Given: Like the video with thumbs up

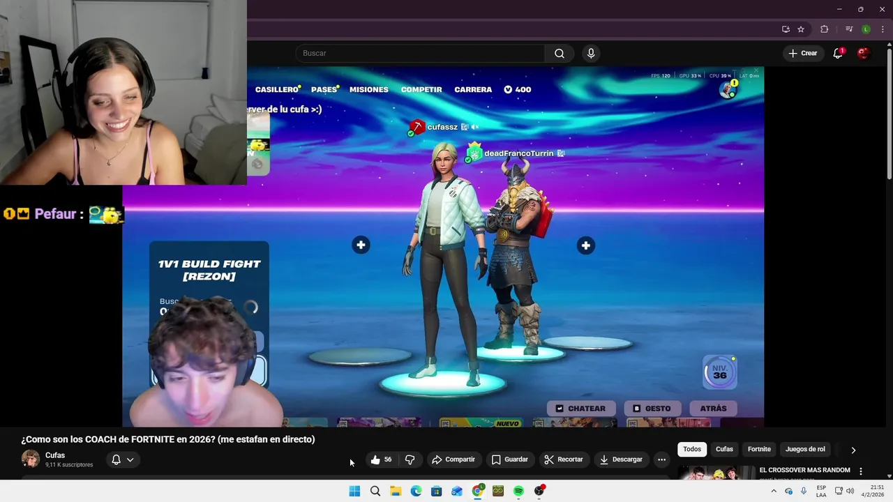Looking at the screenshot, I should point(382,459).
